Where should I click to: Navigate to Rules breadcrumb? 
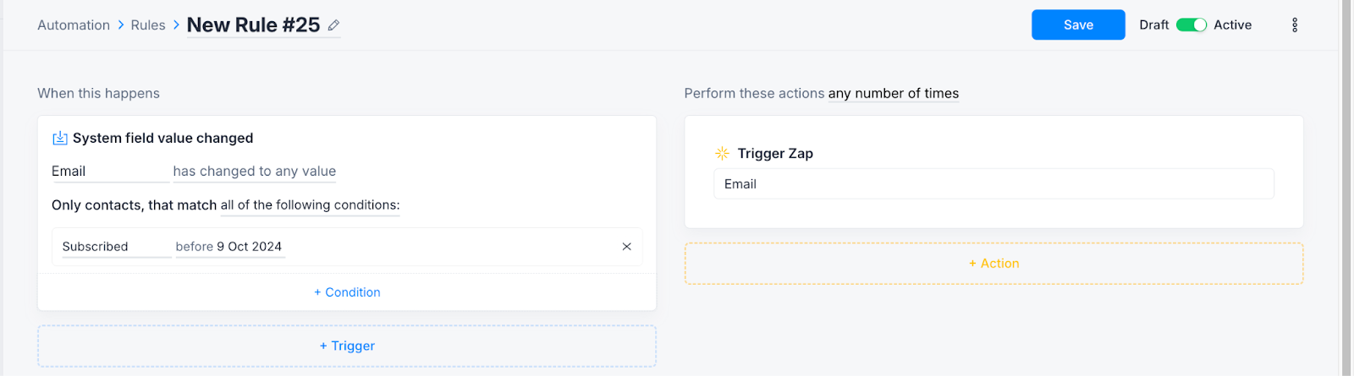point(148,25)
